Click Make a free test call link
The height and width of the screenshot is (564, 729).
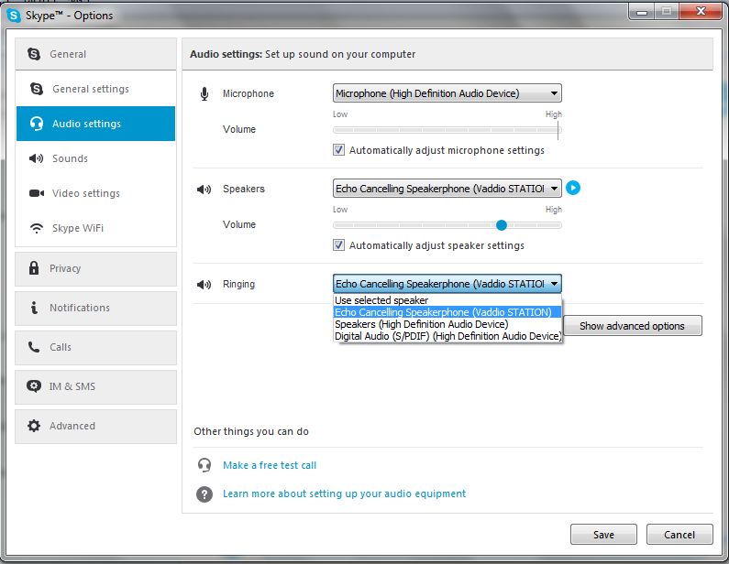pyautogui.click(x=270, y=465)
